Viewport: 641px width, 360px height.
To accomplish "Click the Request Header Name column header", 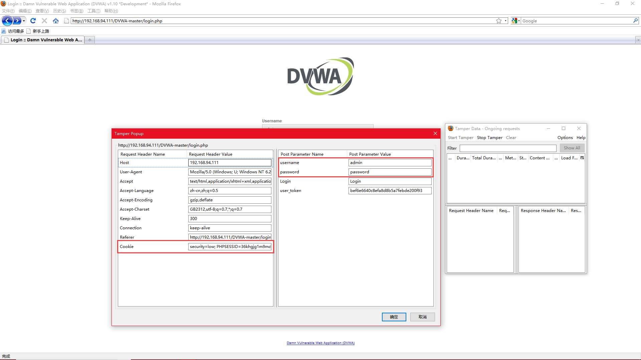I will tap(153, 154).
